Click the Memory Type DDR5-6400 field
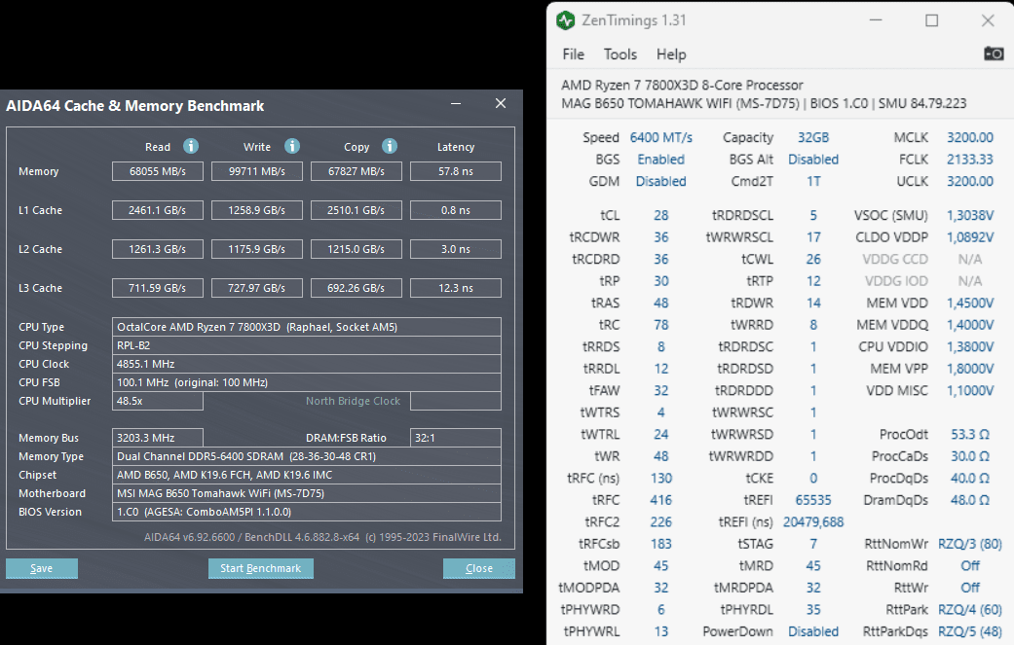The image size is (1014, 645). [x=307, y=456]
